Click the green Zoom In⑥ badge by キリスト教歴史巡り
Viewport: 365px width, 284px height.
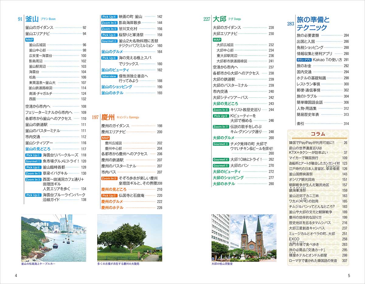[x=221, y=110]
